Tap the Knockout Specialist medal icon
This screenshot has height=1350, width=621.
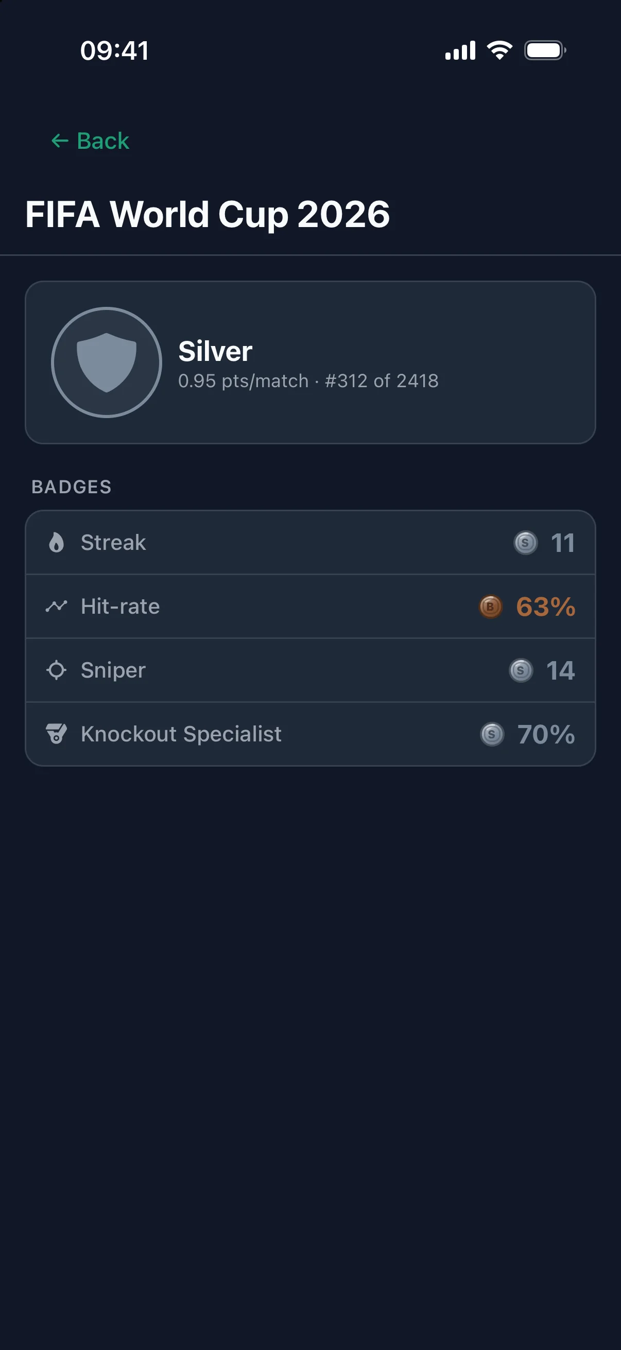click(x=56, y=734)
